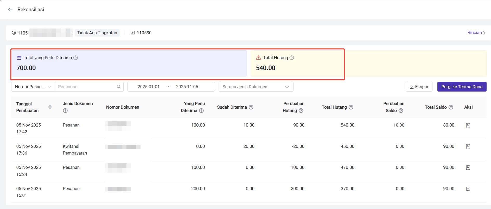Image resolution: width=491 pixels, height=209 pixels.
Task: Click the Ekspor button
Action: pos(419,87)
